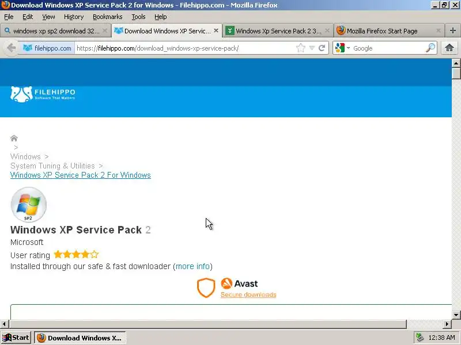461x345 pixels.
Task: Click the taskbar clock showing 12:38 AM
Action: click(442, 338)
